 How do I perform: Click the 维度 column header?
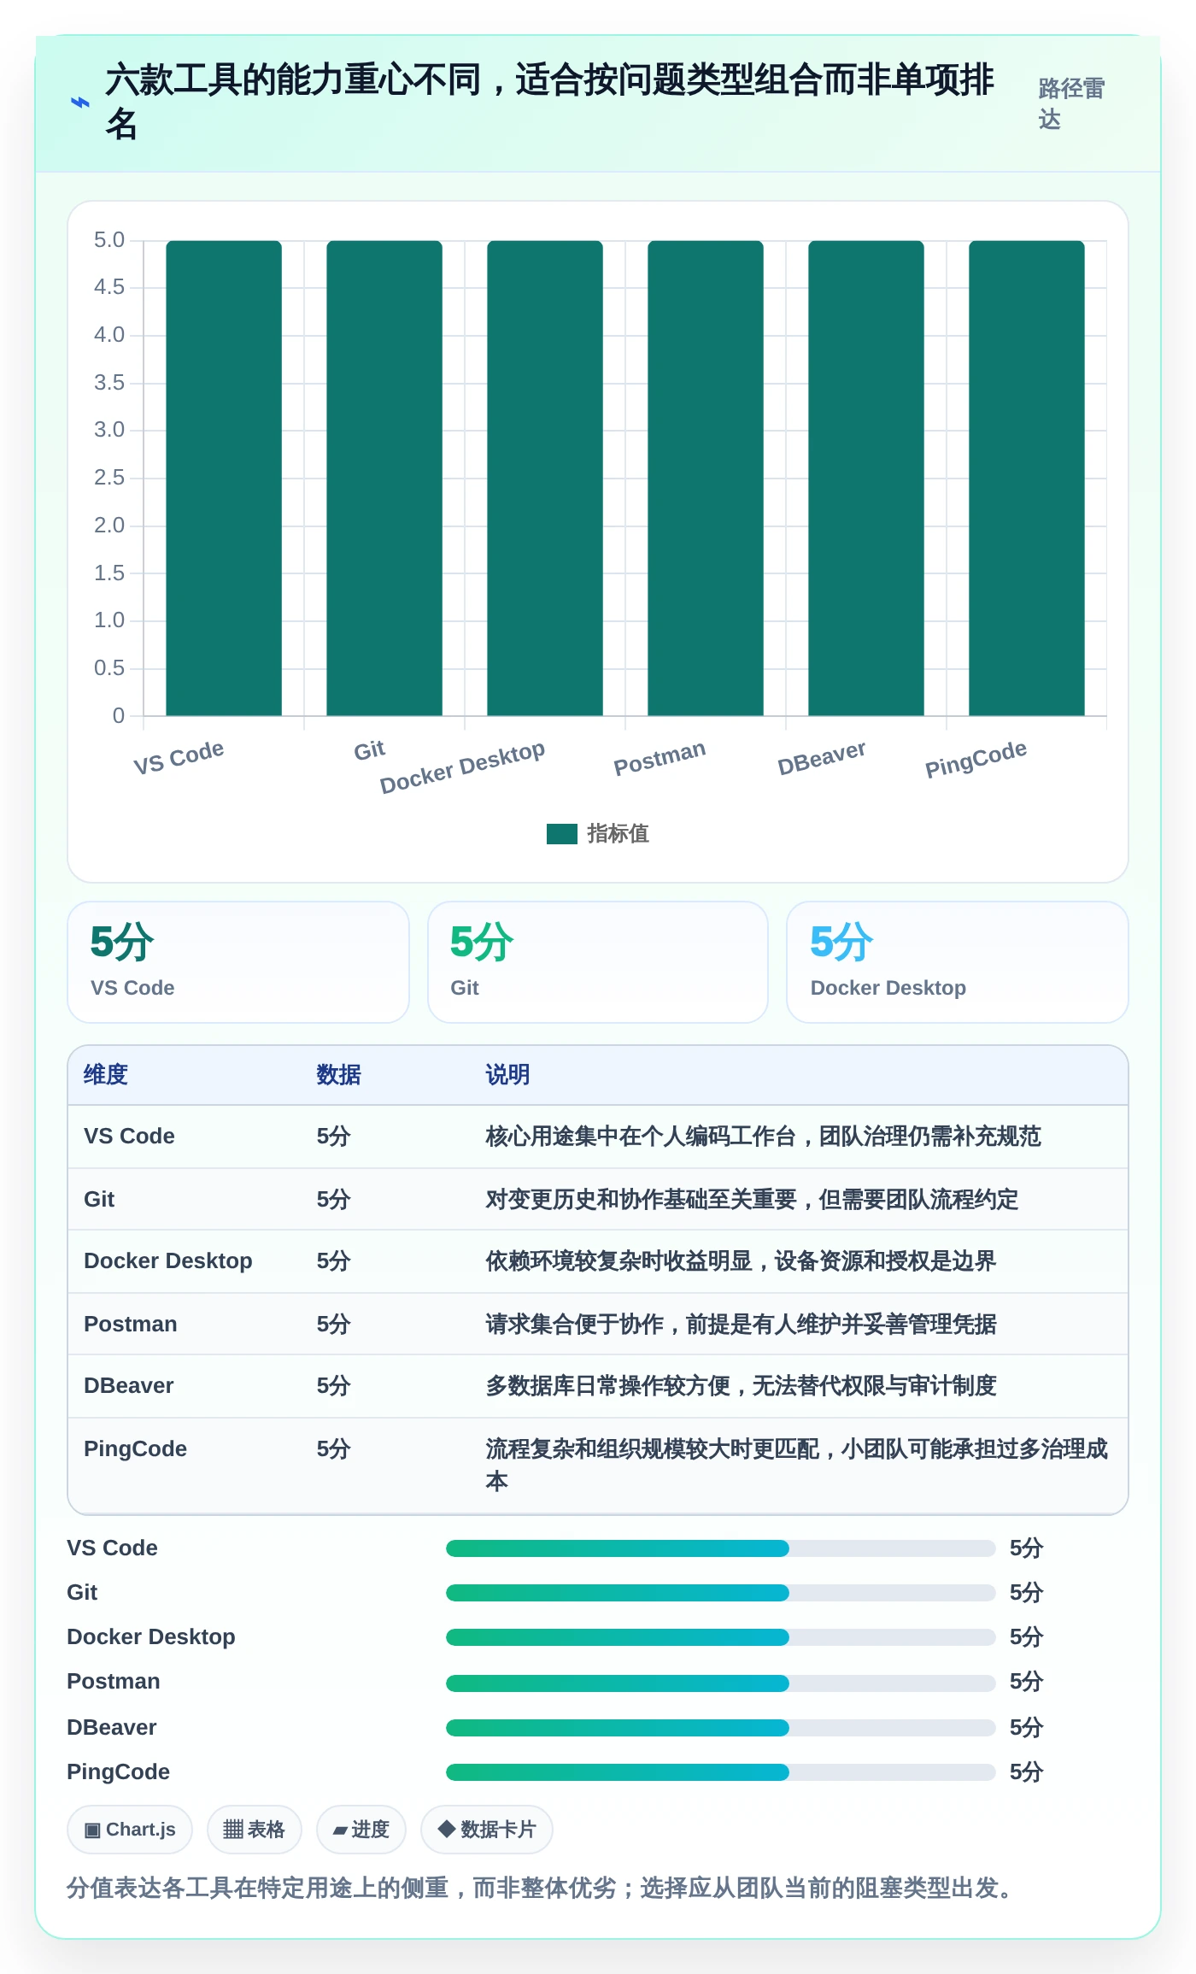click(106, 1075)
